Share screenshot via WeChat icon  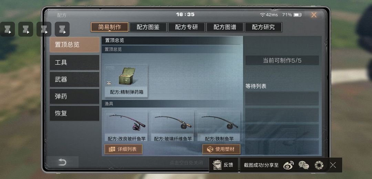coord(303,165)
